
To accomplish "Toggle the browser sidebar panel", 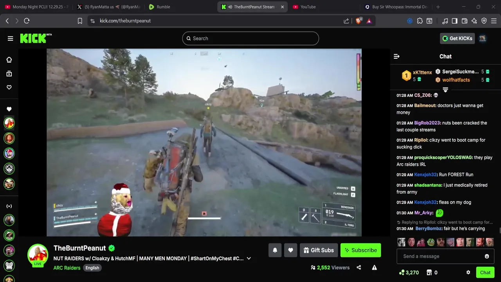I will [454, 21].
